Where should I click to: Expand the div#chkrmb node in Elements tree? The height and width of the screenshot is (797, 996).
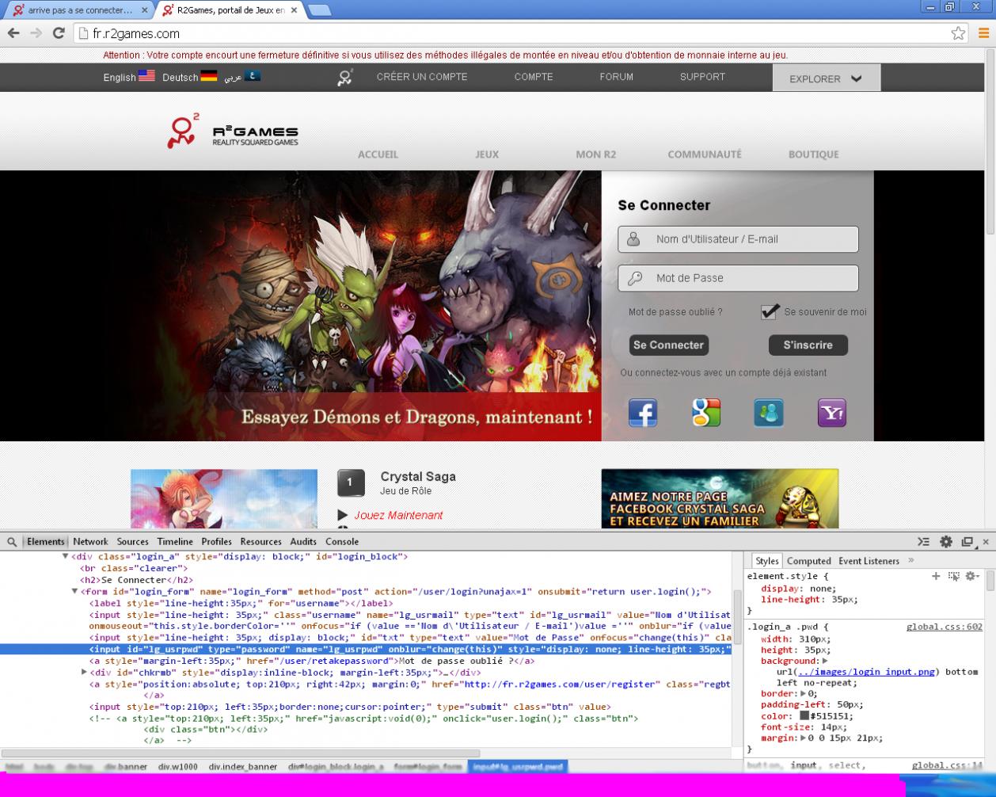tap(85, 673)
